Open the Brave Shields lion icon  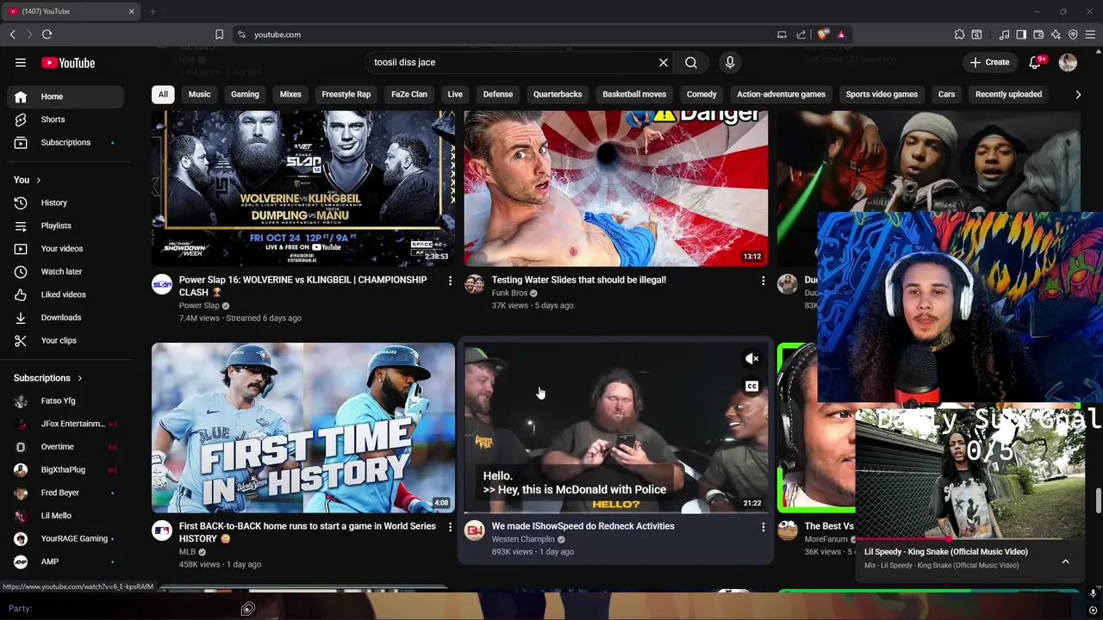pyautogui.click(x=823, y=34)
